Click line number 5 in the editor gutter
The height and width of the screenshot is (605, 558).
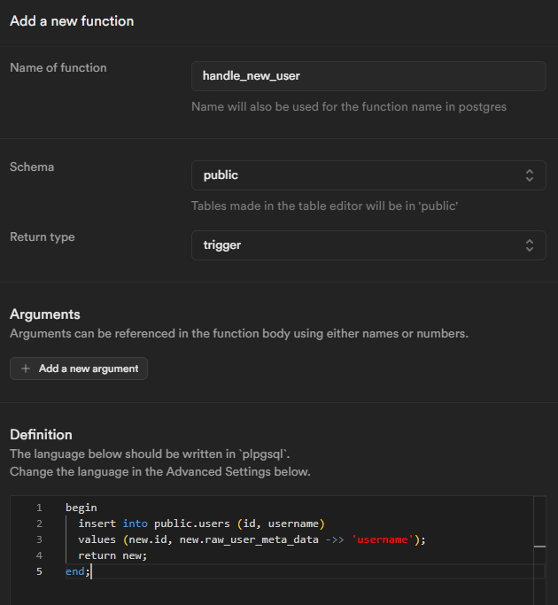39,571
